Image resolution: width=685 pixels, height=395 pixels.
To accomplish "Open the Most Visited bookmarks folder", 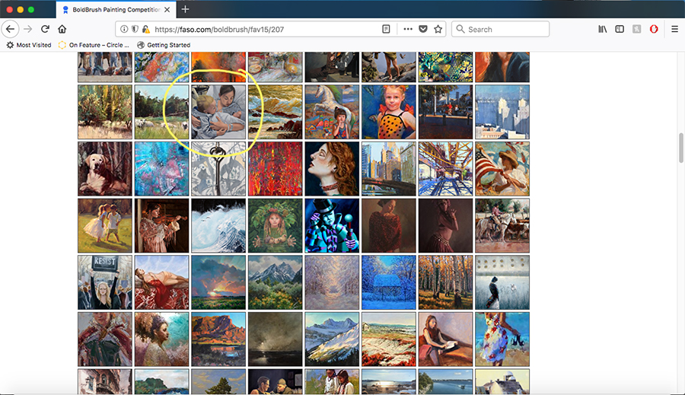I will [29, 45].
